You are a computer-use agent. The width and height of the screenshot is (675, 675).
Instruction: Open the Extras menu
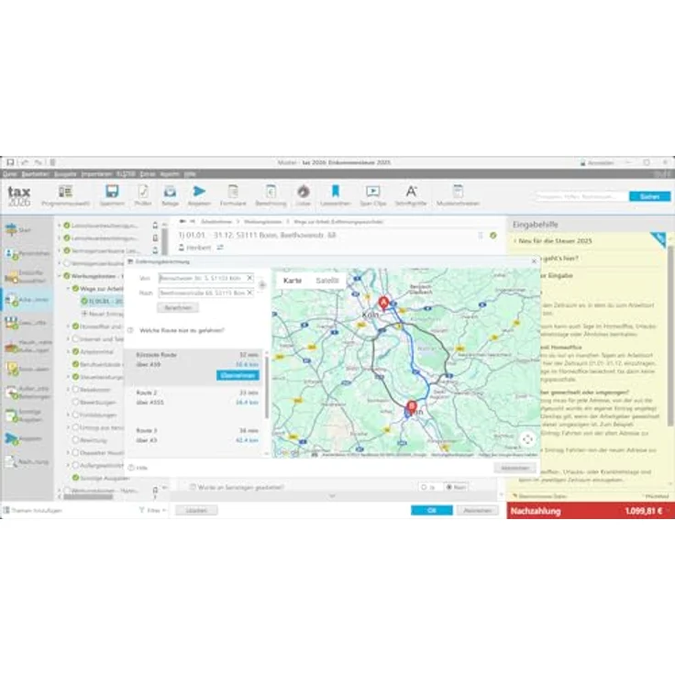click(148, 174)
